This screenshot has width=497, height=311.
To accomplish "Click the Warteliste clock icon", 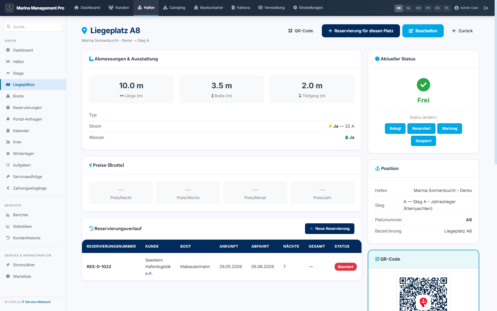I will pos(8,276).
